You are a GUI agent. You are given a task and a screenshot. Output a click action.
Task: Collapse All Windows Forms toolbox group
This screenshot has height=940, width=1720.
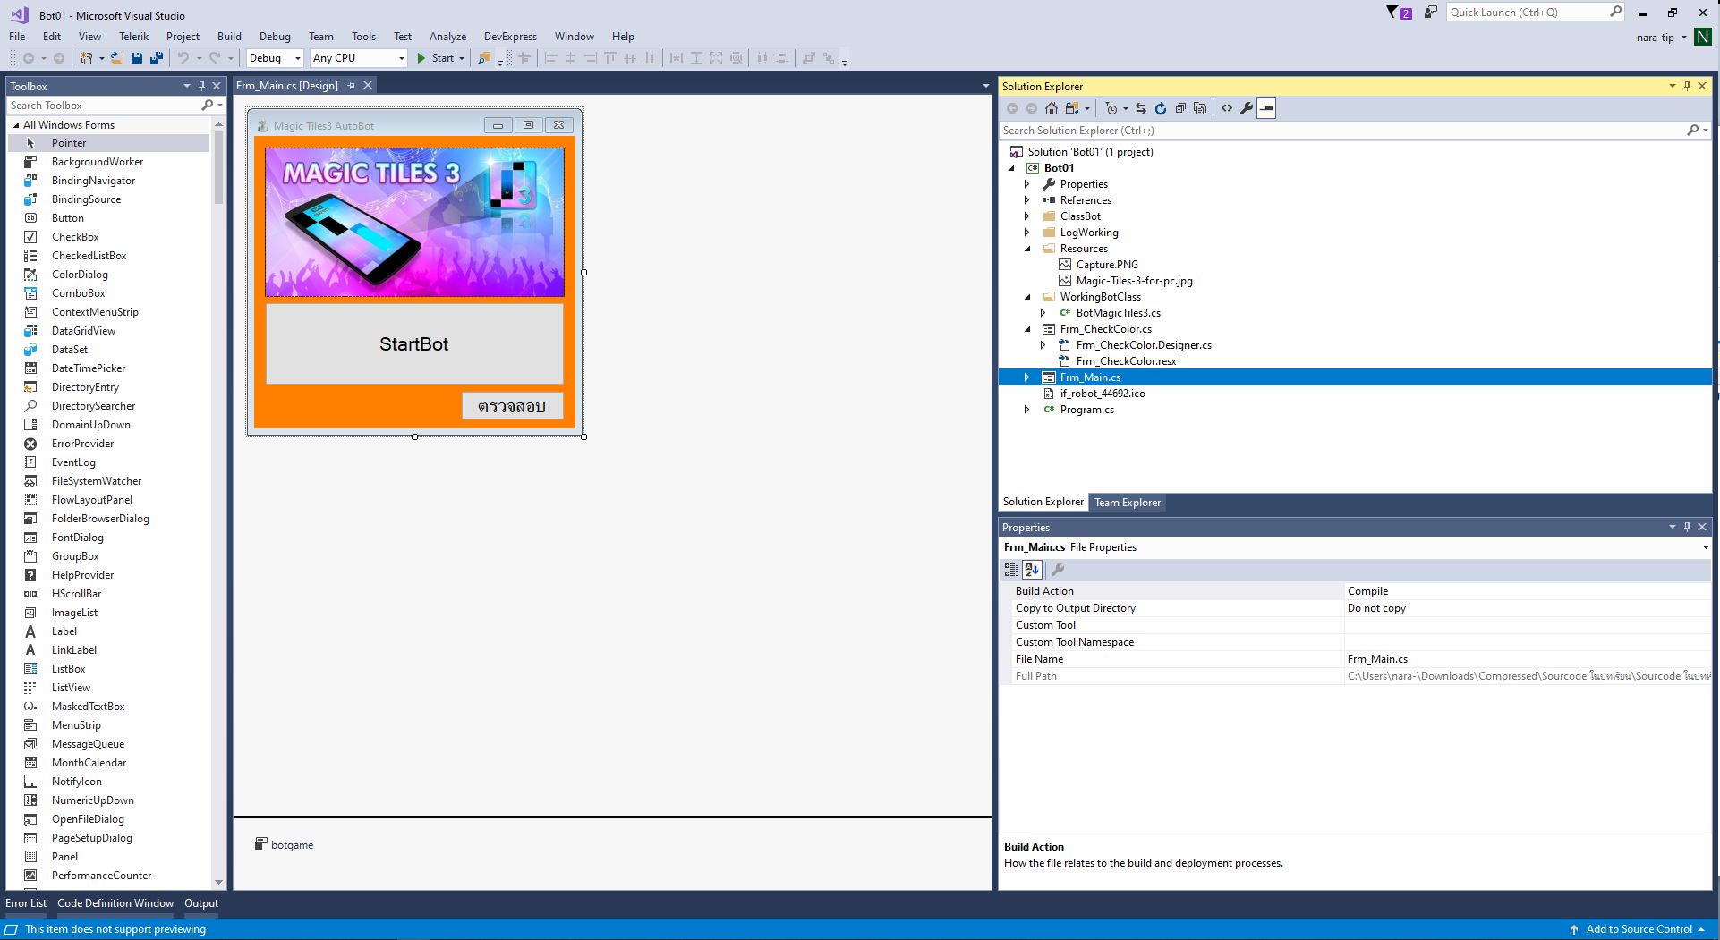[16, 125]
